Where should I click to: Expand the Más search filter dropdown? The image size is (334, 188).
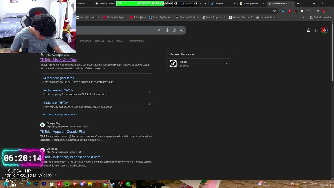click(121, 41)
